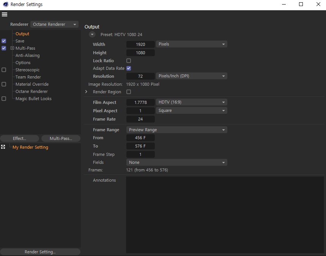
Task: Open the Renderer dropdown
Action: coord(55,24)
